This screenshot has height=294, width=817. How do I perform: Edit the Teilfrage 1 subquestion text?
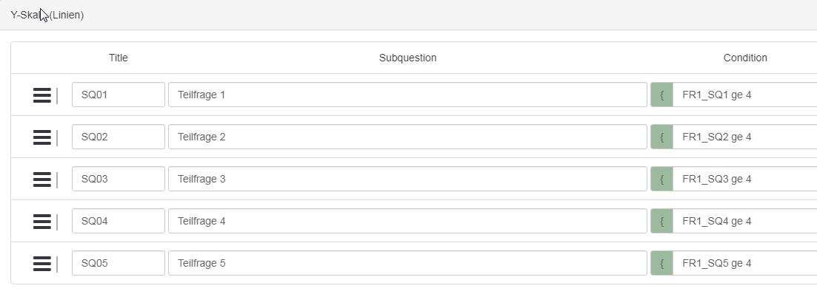(407, 95)
